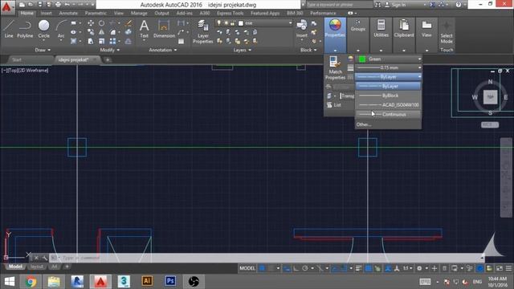Image resolution: width=514 pixels, height=289 pixels.
Task: Click the Rectangle tool in Draw panel
Action: point(73,23)
